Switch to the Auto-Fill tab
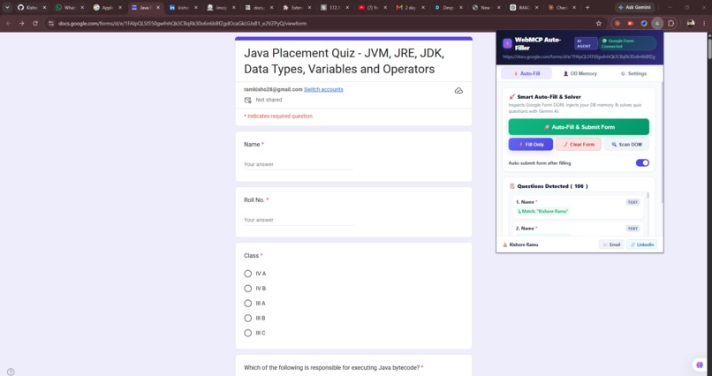The height and width of the screenshot is (376, 712). [526, 73]
